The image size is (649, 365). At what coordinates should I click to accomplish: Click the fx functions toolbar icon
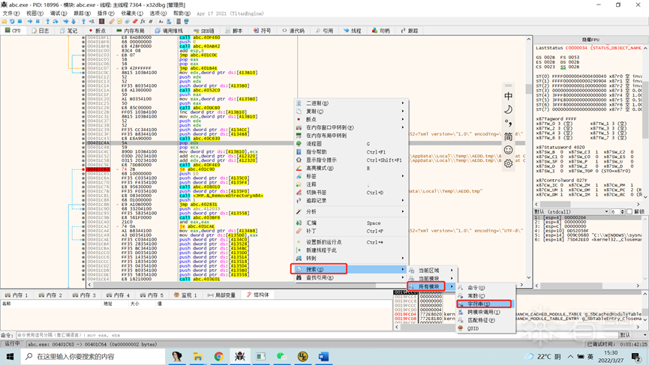pyautogui.click(x=143, y=21)
